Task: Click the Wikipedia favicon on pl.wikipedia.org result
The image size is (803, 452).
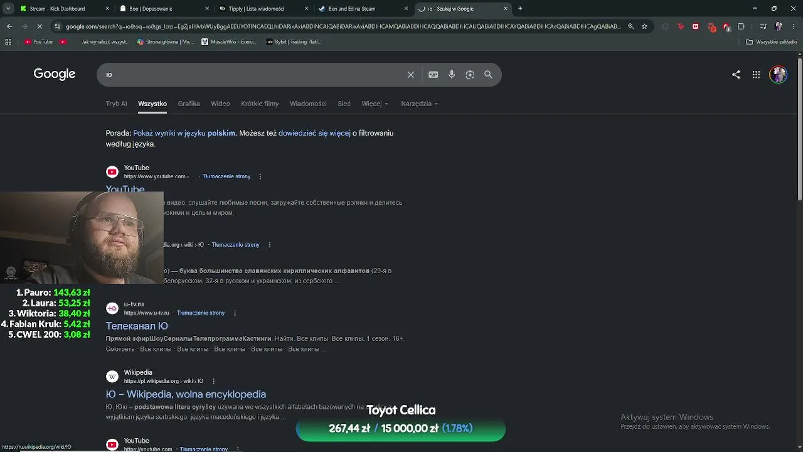Action: pyautogui.click(x=112, y=377)
